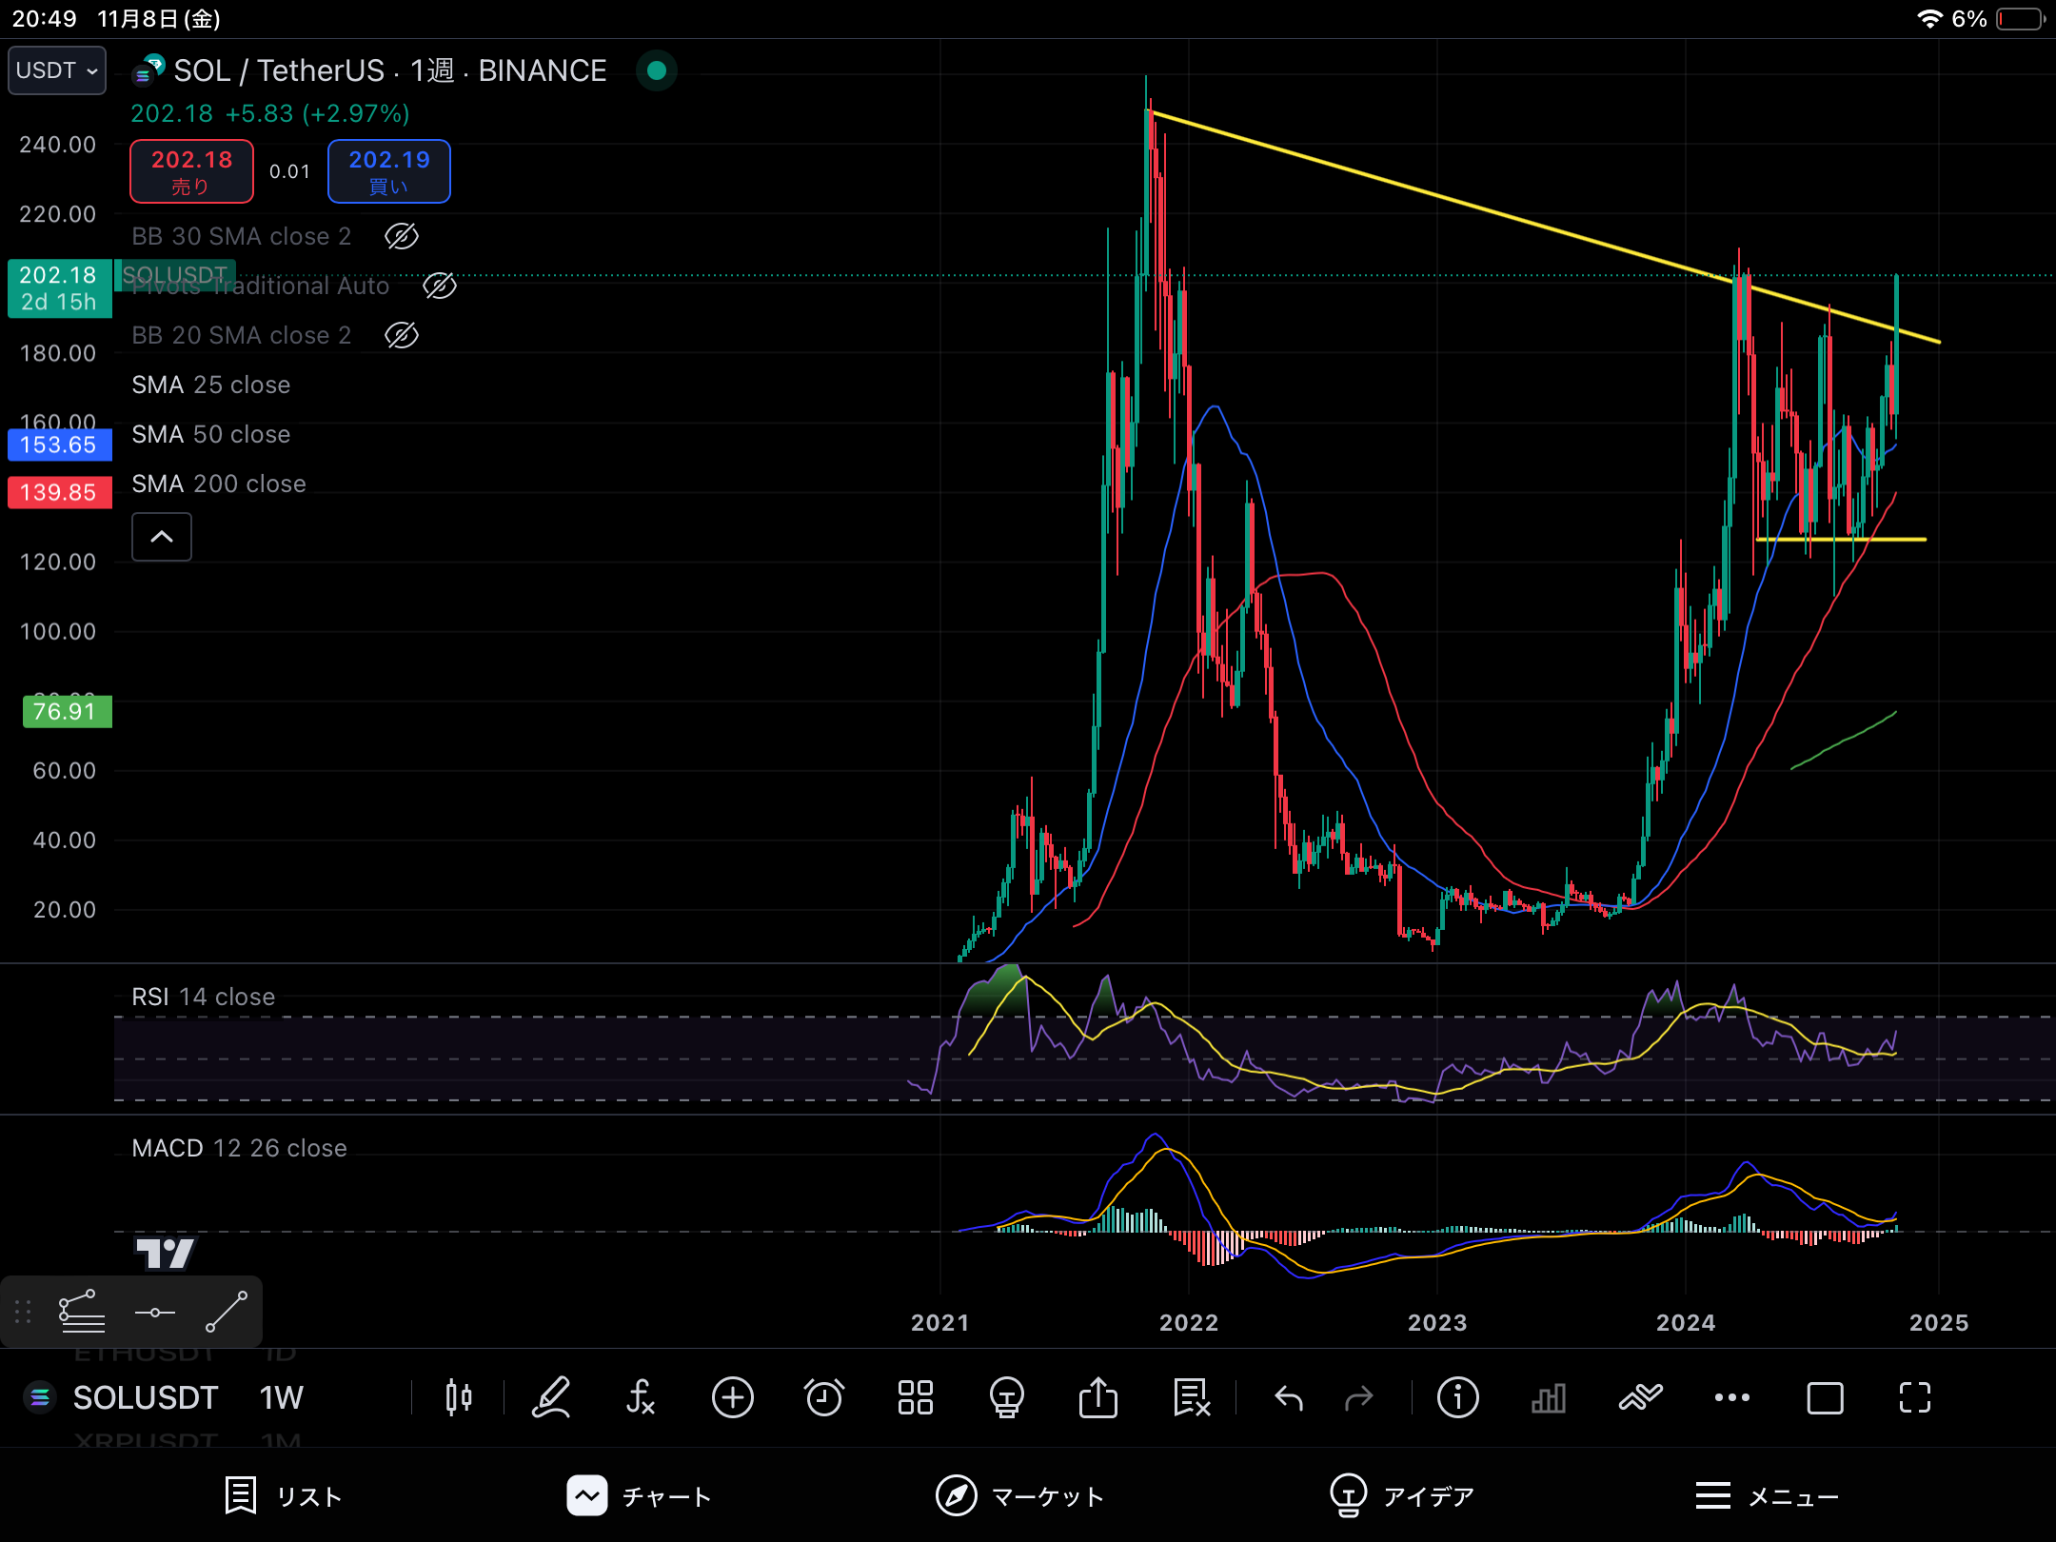This screenshot has height=1542, width=2056.
Task: Tap the idea lightbulb toolbar icon
Action: (1006, 1397)
